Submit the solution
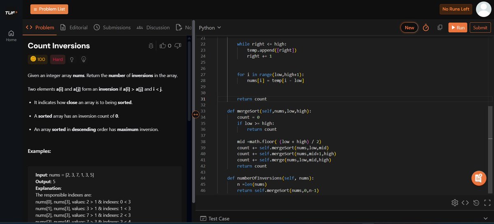494x224 pixels. (x=480, y=28)
